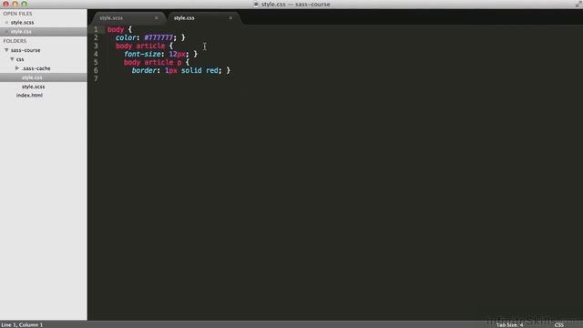The image size is (583, 328).
Task: Click the red window close button
Action: (x=6, y=4)
